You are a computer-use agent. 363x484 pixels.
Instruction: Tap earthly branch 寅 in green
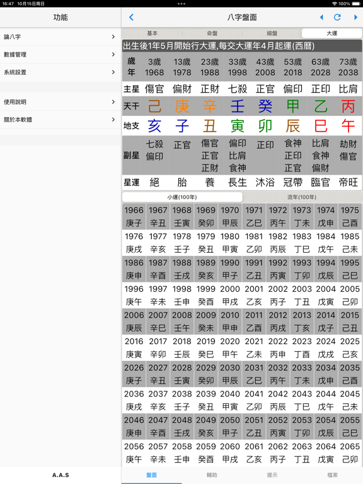(238, 126)
